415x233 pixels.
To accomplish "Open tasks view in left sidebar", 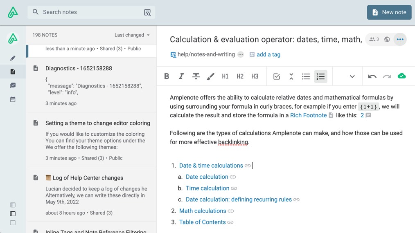I will point(13,85).
